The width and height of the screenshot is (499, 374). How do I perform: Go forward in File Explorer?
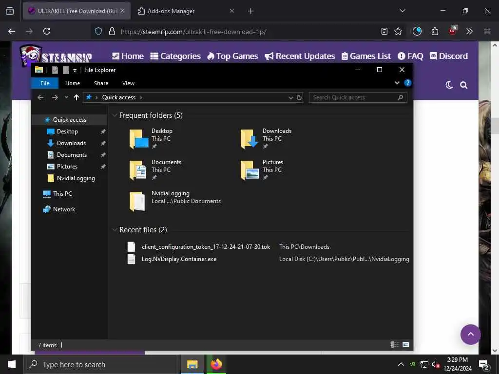(55, 97)
